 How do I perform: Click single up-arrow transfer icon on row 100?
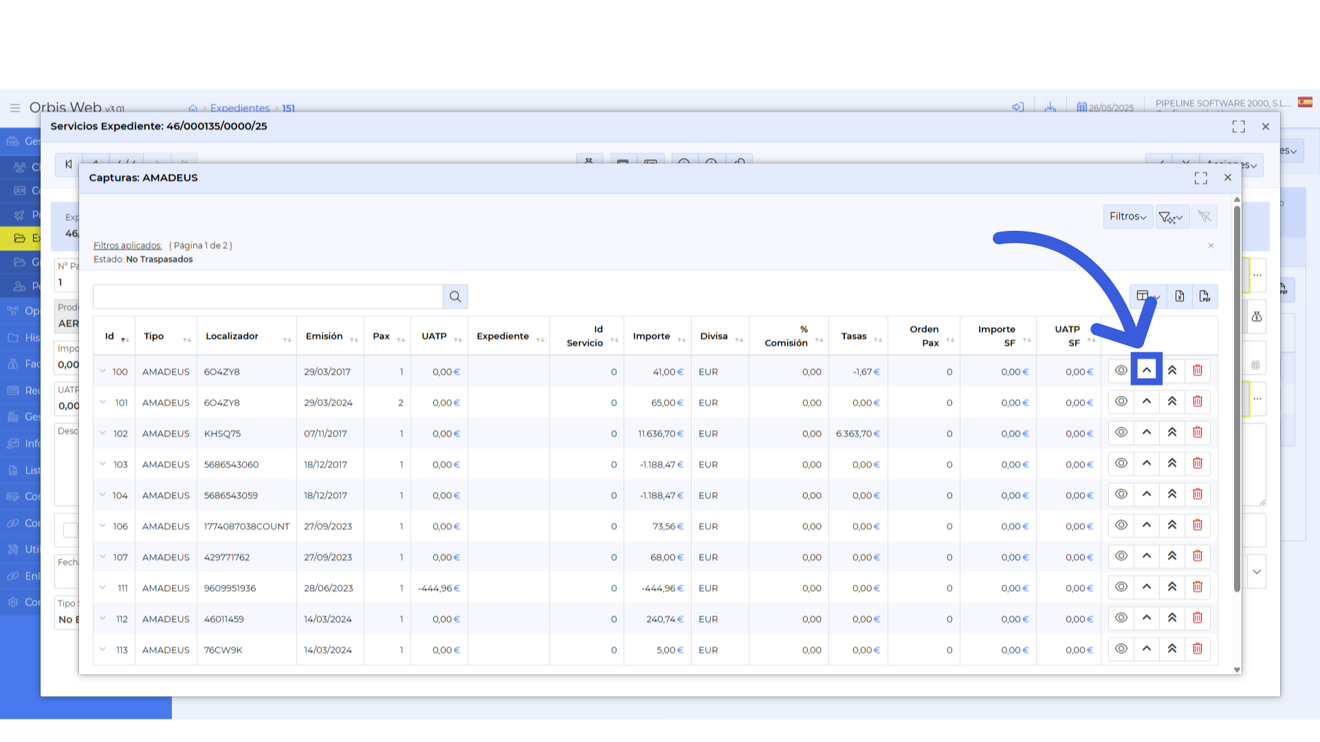[1147, 370]
